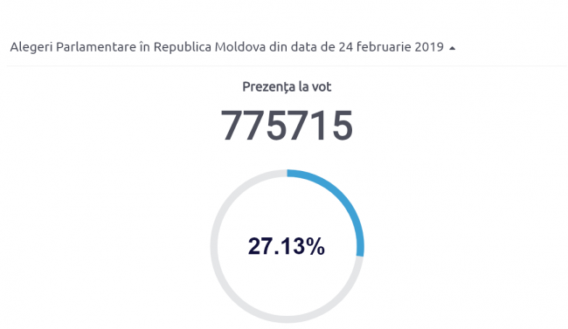The width and height of the screenshot is (568, 329).
Task: Click the percent sign in ring center
Action: pyautogui.click(x=315, y=246)
